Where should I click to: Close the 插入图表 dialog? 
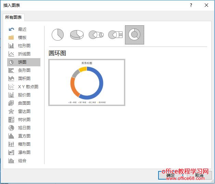click(206, 5)
